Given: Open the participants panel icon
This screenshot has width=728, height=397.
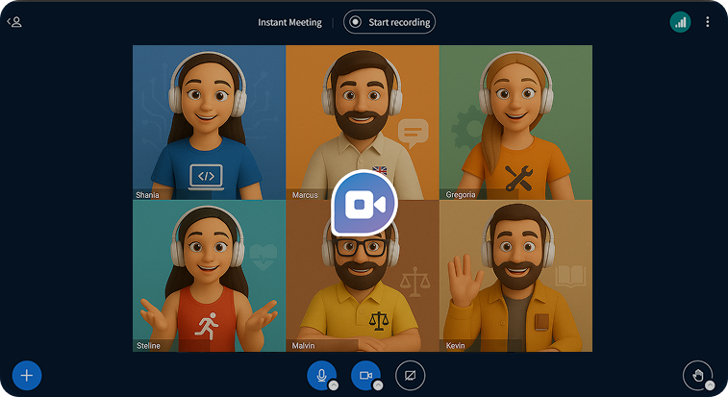Looking at the screenshot, I should coord(14,22).
